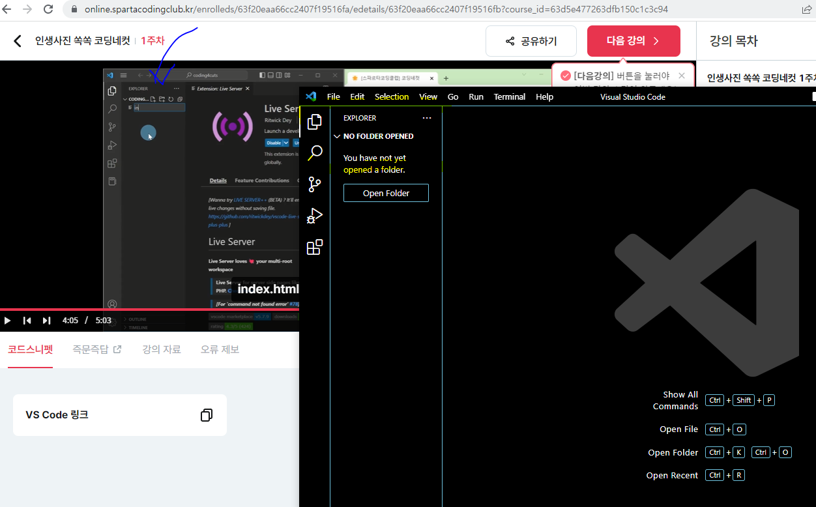Open the 즉문즉답 tab
The image size is (816, 507).
[97, 349]
